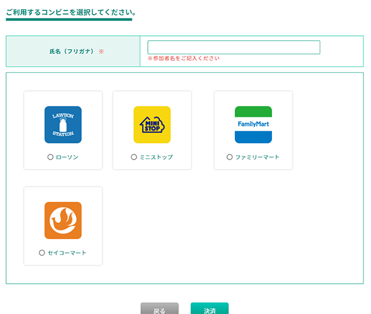Click the ファミリーマート label text
The image size is (371, 314).
click(x=257, y=157)
